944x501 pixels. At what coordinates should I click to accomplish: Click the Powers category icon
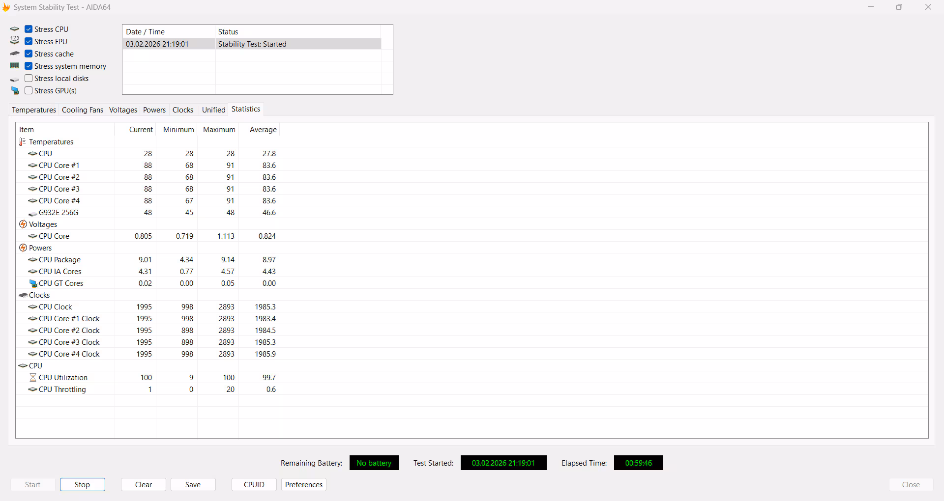(23, 248)
